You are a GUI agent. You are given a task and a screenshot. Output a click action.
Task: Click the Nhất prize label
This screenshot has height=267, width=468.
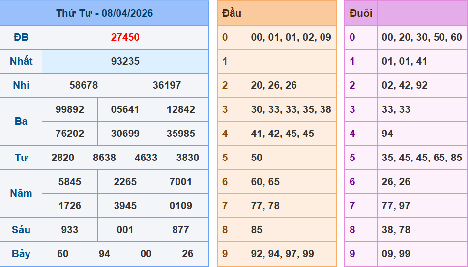tap(21, 61)
